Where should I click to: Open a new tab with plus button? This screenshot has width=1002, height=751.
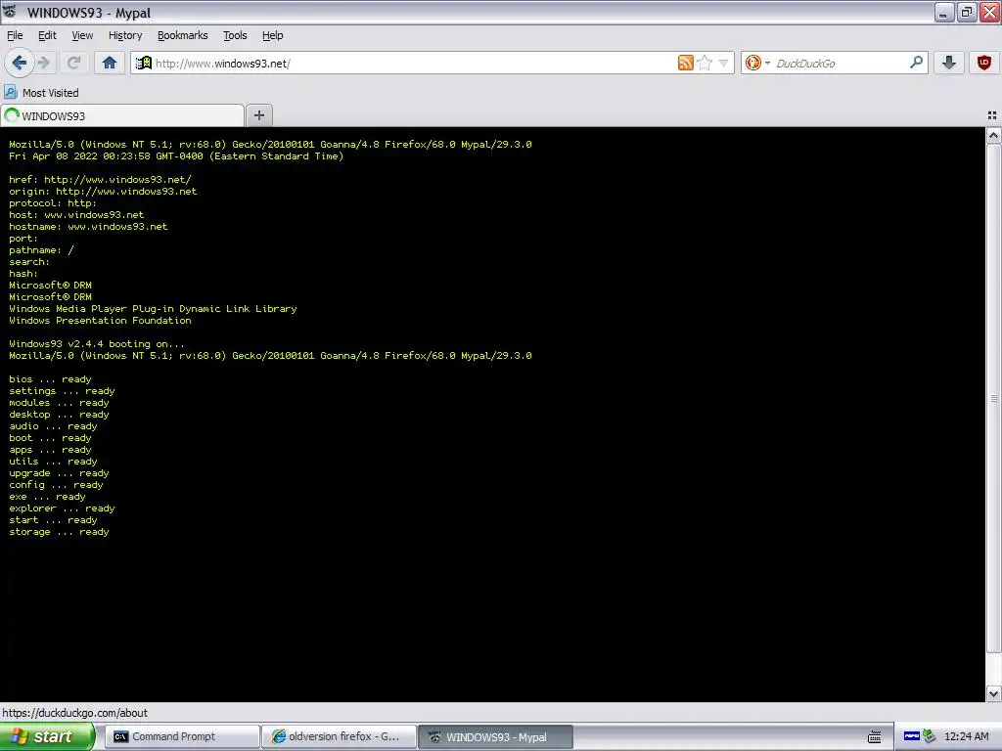click(x=258, y=115)
